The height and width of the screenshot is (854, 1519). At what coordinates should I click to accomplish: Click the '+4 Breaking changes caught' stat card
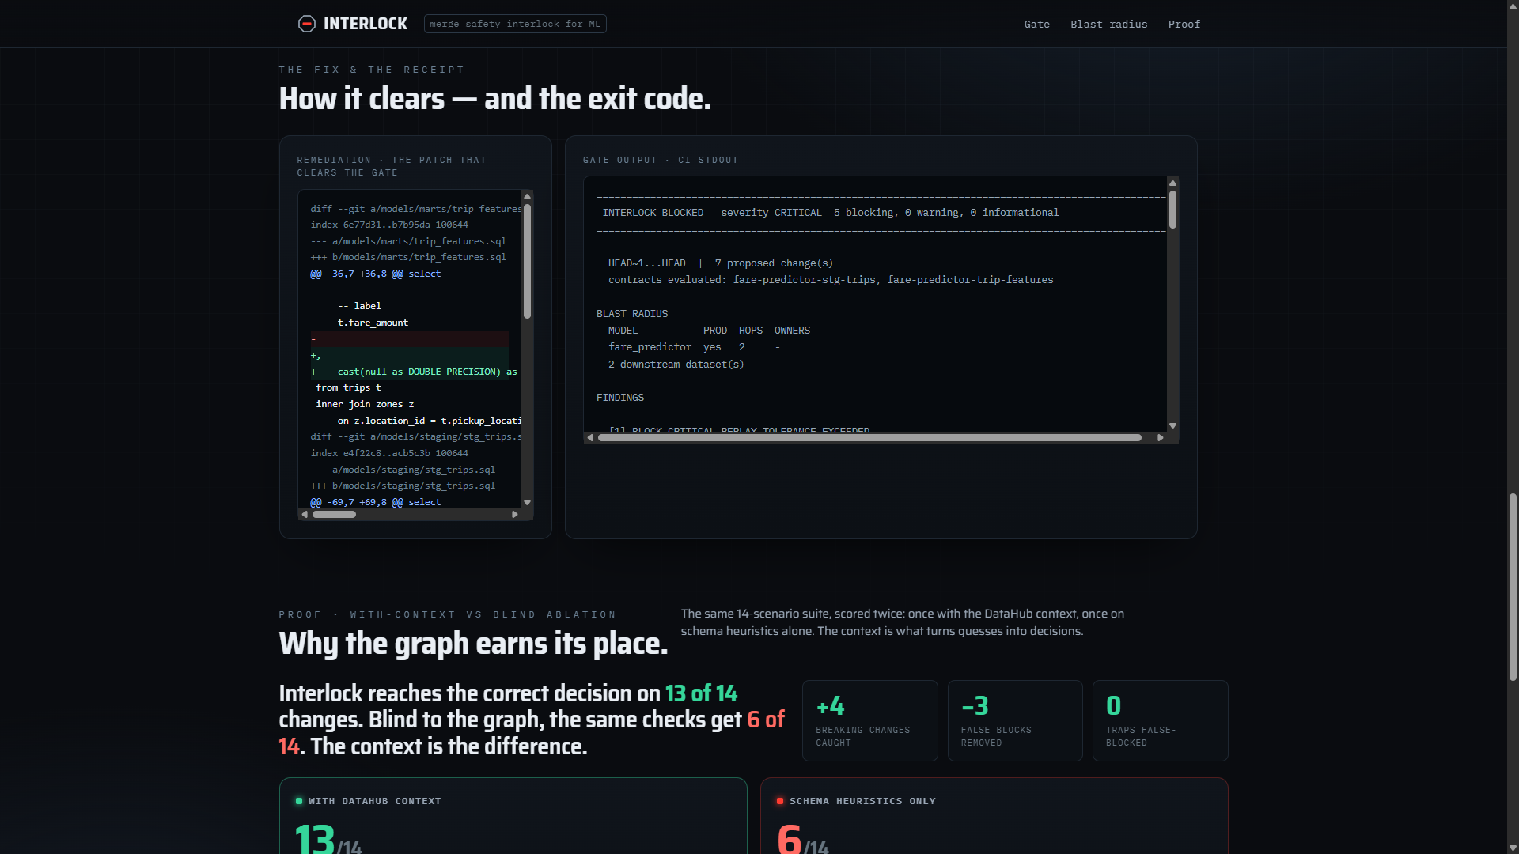[x=869, y=720]
